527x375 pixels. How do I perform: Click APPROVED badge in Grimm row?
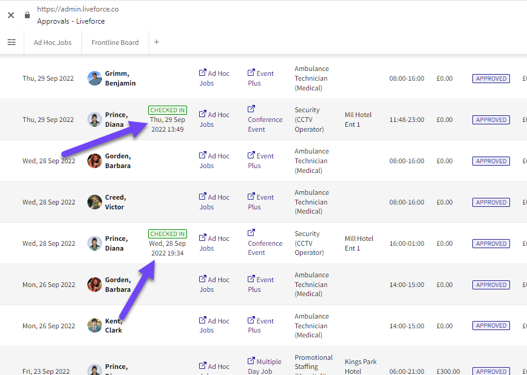(491, 79)
